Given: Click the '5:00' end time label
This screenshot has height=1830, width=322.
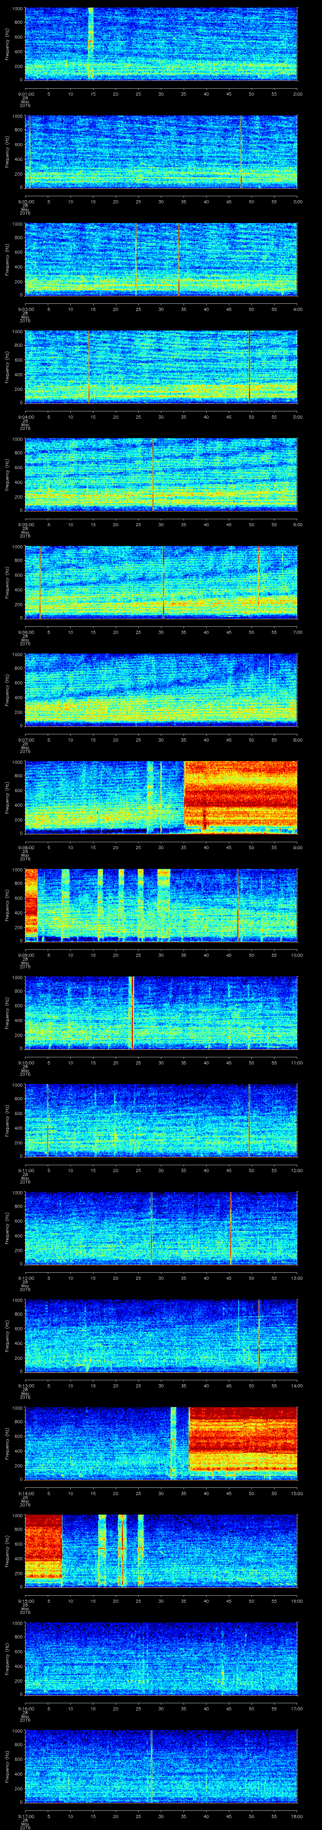Looking at the screenshot, I should coord(297,416).
